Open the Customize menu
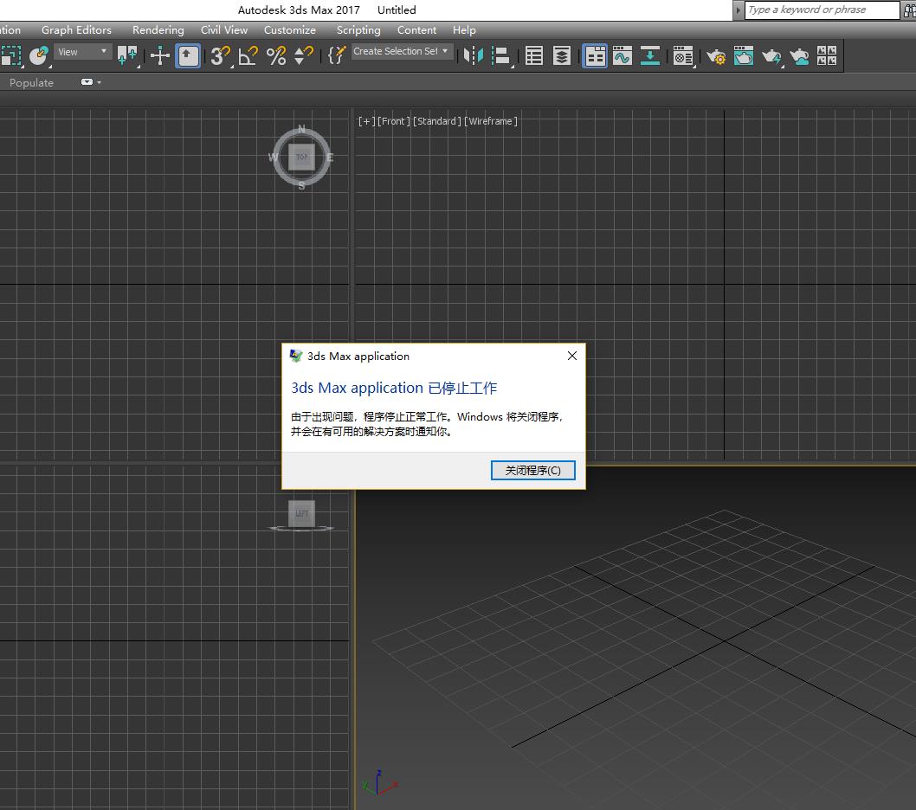 (x=290, y=29)
